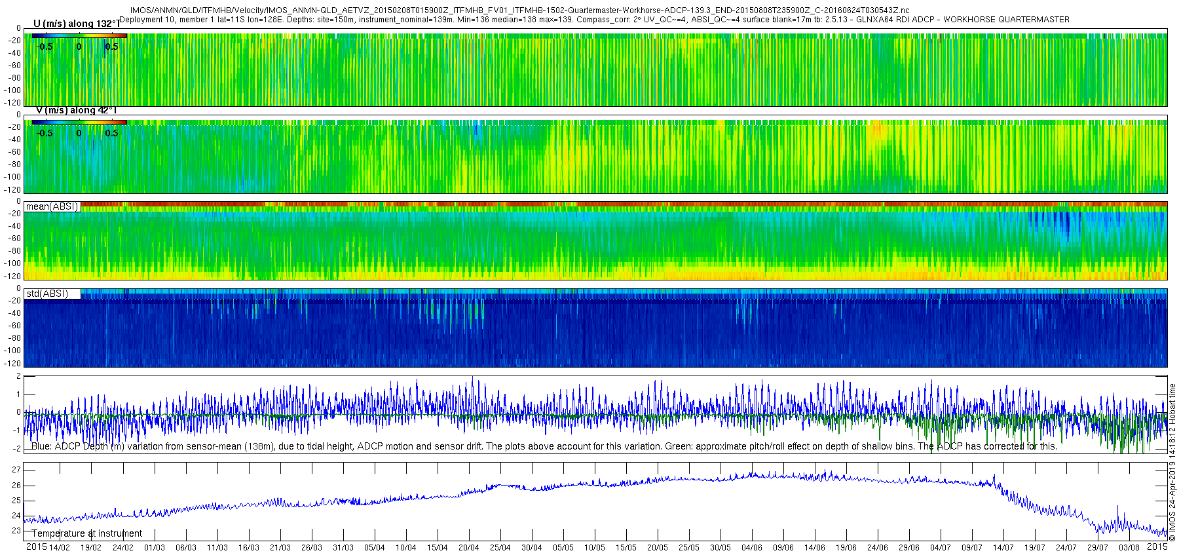Select the 'mean(ABSI)' panel label
Screen dimensions: 1179x557
[52, 206]
